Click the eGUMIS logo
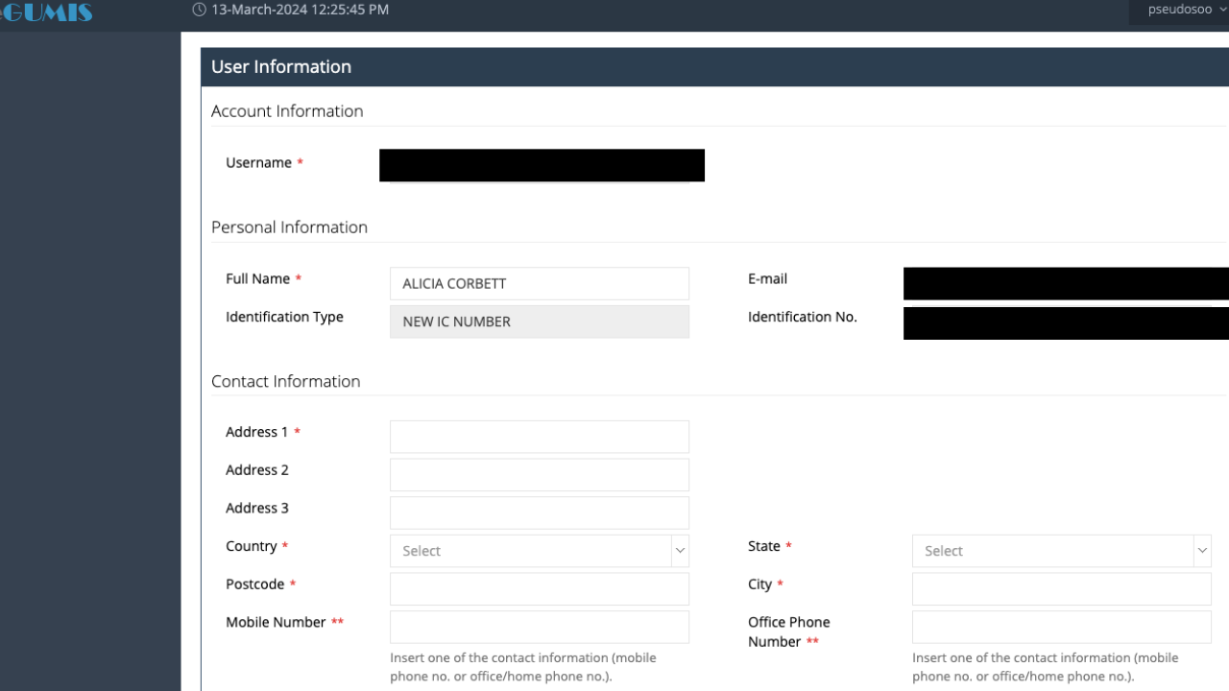 point(46,12)
